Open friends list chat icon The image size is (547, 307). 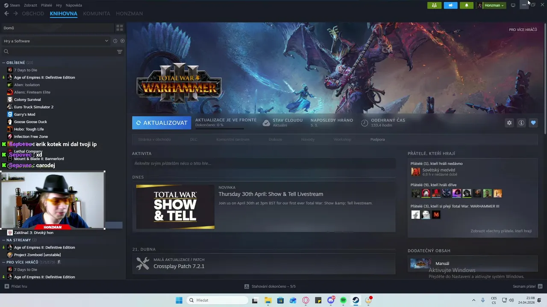540,287
